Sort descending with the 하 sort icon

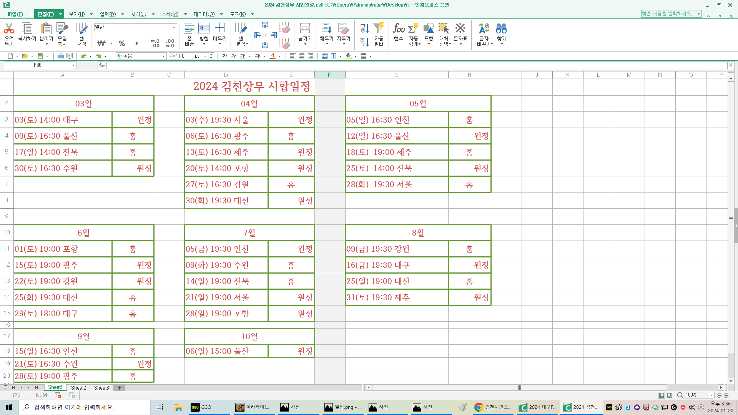pos(364,41)
